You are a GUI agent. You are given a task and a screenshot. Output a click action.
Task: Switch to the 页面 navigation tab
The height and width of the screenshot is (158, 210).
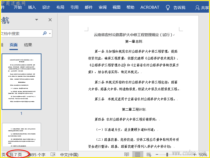tap(14, 45)
